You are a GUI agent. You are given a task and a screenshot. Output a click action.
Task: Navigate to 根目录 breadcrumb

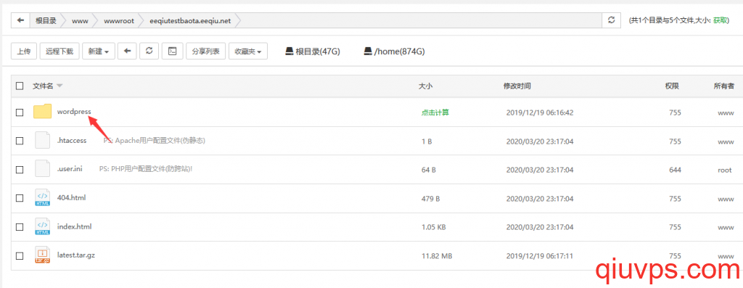coord(46,20)
